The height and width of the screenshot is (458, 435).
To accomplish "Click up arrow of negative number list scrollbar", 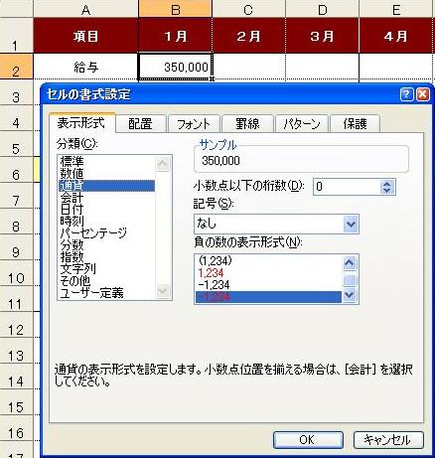I will tap(350, 263).
